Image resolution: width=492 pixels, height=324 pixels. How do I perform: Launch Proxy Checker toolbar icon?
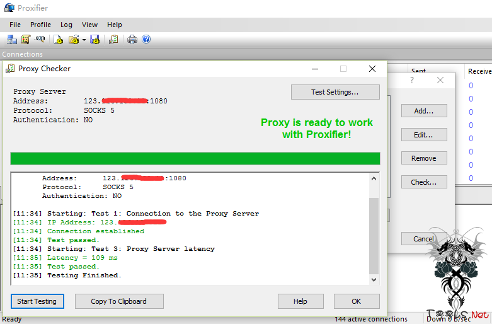pyautogui.click(x=113, y=40)
